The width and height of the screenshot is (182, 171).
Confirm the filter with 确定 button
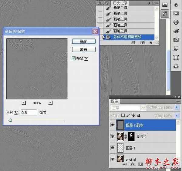(84, 41)
